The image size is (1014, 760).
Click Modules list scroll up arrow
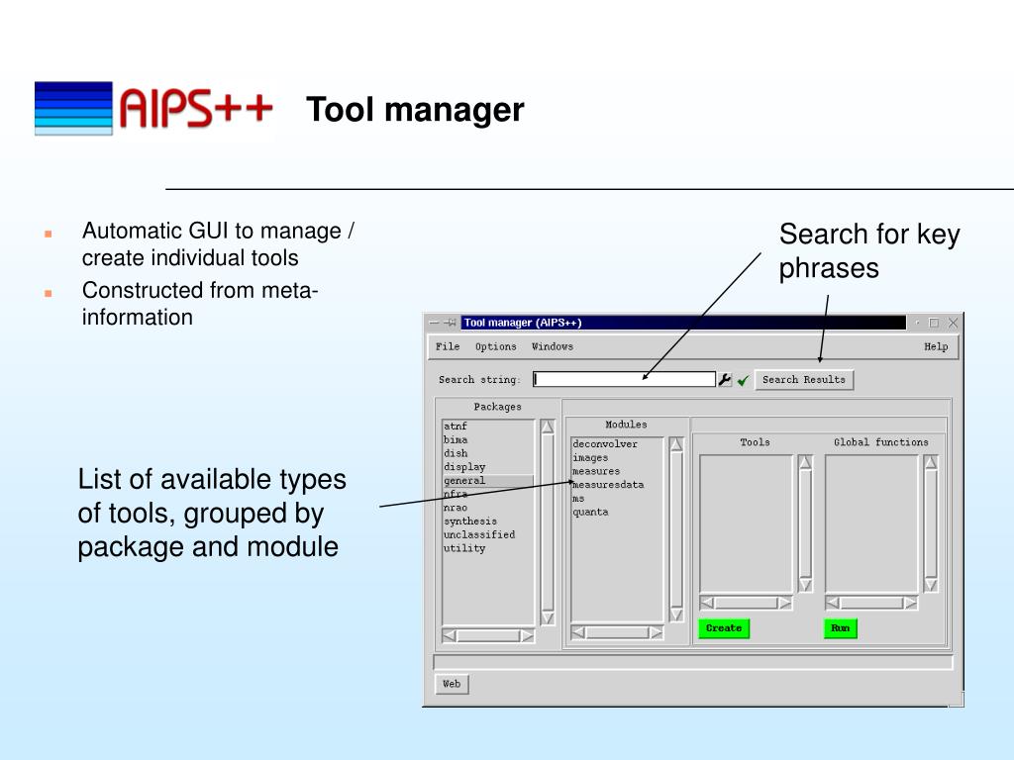676,444
